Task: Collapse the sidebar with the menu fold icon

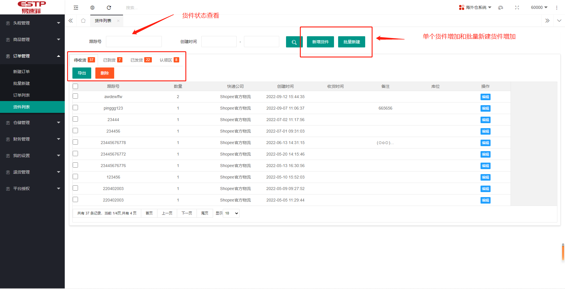Action: point(76,8)
